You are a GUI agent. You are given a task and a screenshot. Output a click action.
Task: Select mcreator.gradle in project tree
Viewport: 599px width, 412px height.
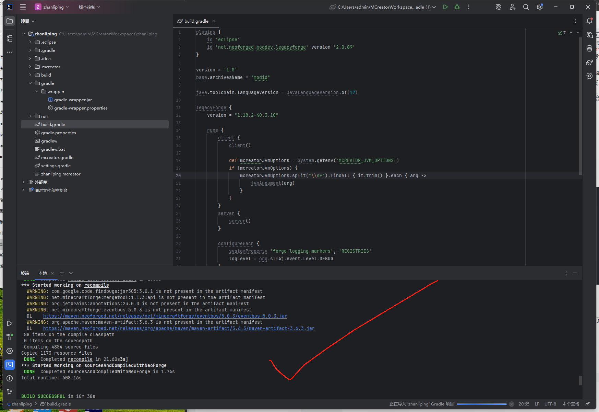(x=57, y=157)
